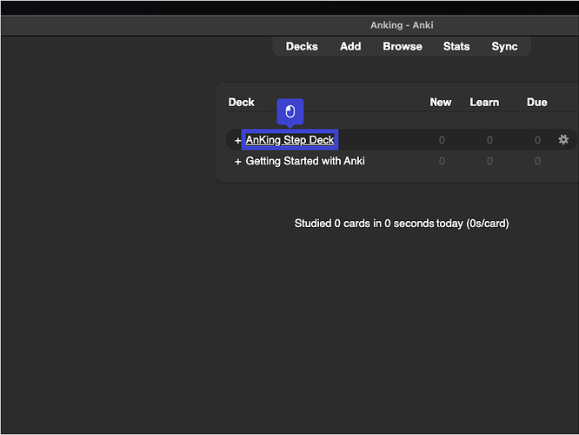The image size is (579, 435).
Task: Click Getting Started deck's Due count
Action: pyautogui.click(x=537, y=161)
